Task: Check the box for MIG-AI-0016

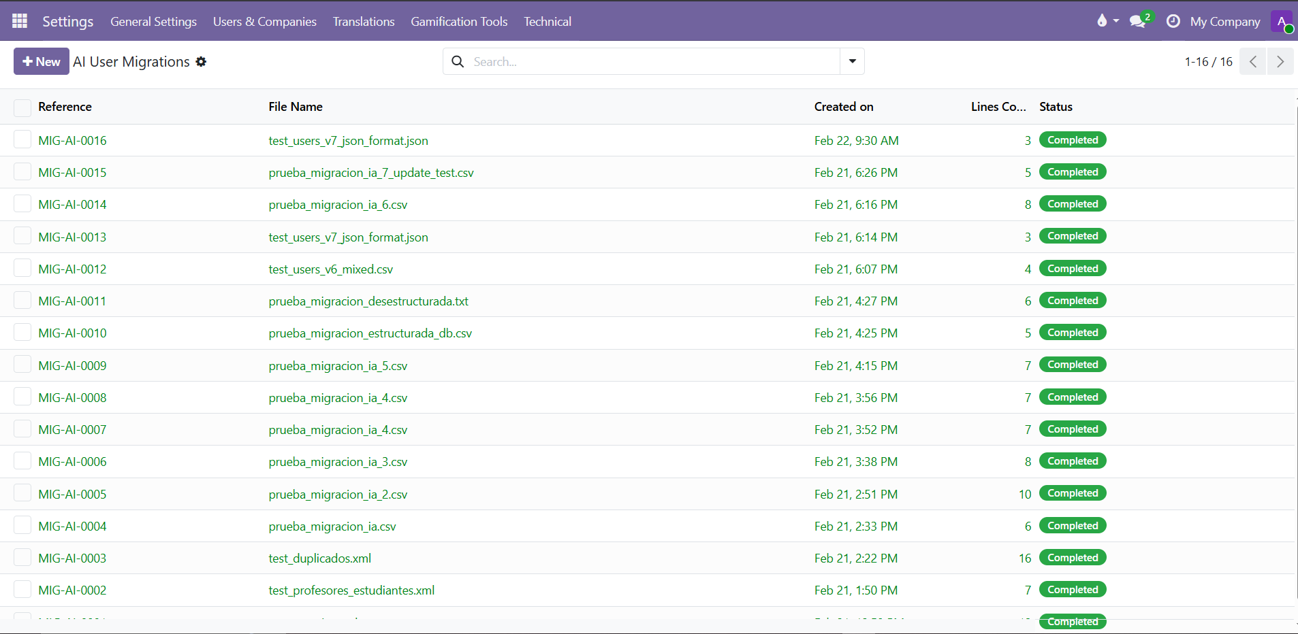Action: tap(22, 140)
